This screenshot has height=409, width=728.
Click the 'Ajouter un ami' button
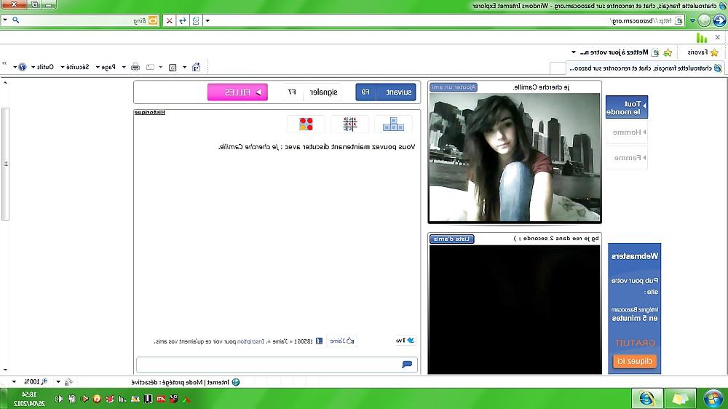[x=454, y=87]
